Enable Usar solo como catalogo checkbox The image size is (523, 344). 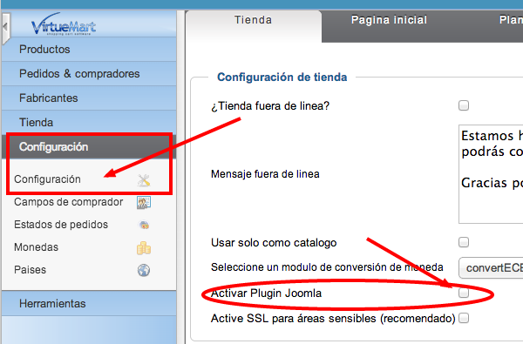464,242
